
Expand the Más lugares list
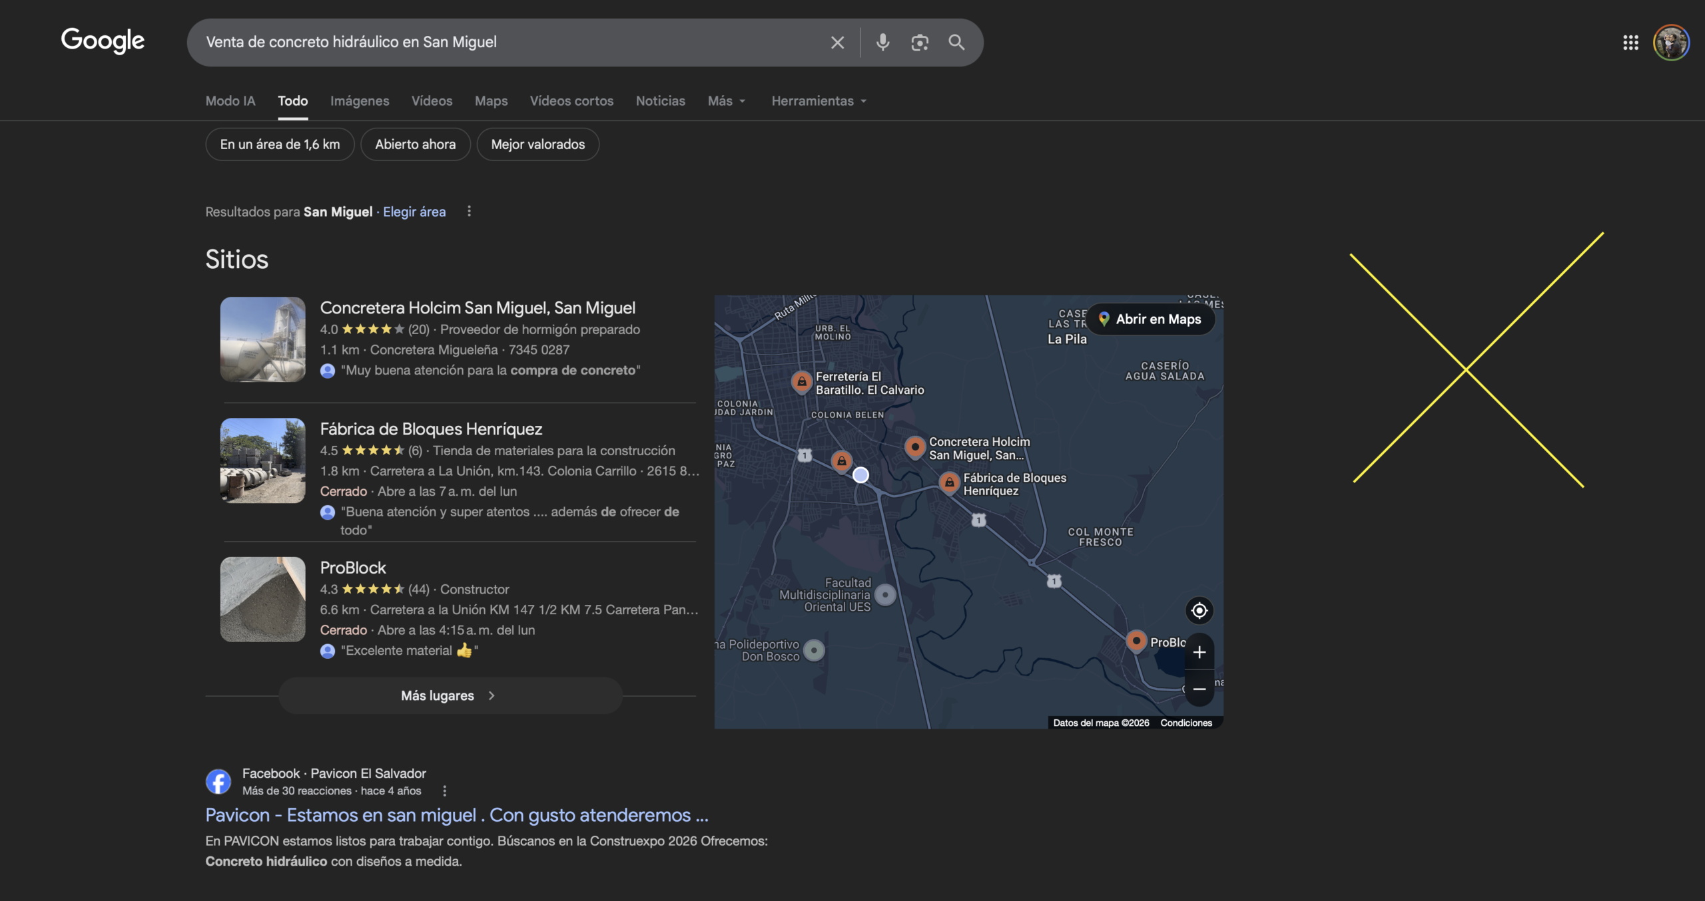tap(450, 695)
